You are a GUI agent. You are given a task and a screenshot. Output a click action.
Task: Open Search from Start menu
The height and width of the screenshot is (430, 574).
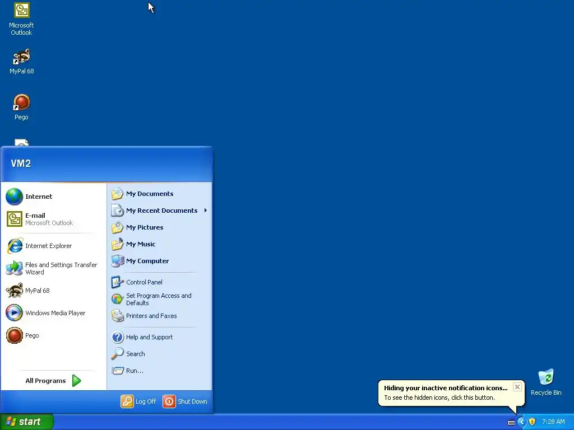pyautogui.click(x=160, y=354)
